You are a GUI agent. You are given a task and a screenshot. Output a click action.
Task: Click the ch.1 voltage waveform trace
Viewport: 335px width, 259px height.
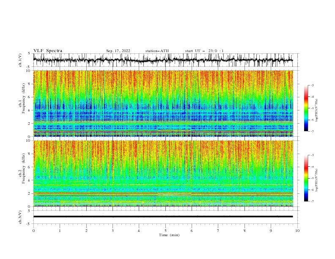pos(163,60)
